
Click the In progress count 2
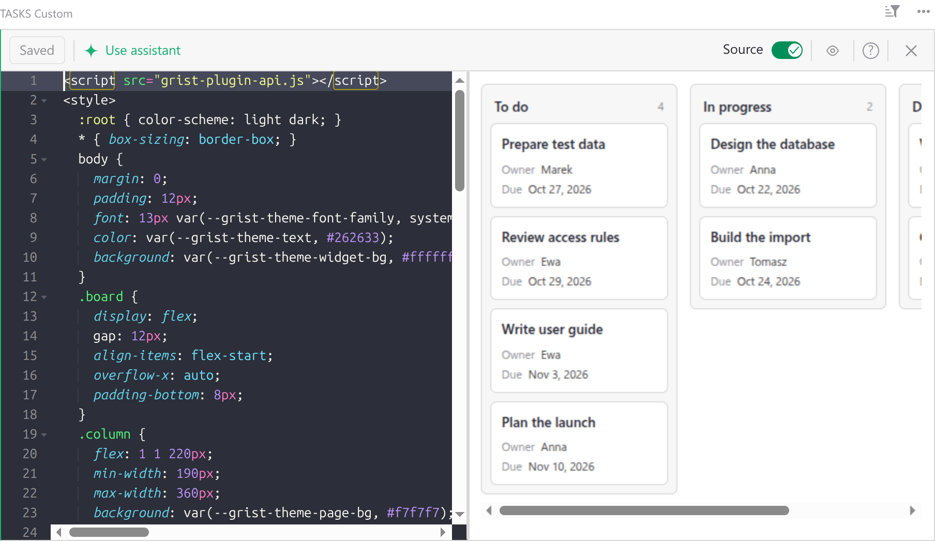869,107
